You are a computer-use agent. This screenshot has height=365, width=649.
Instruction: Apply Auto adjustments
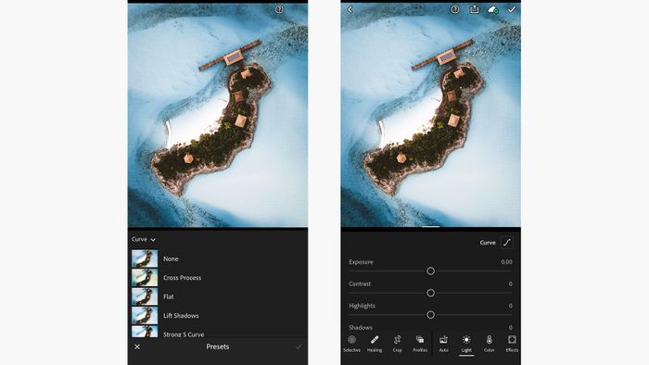(x=443, y=344)
